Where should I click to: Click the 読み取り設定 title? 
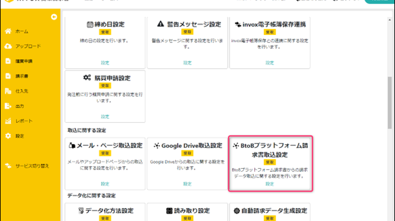(192, 211)
